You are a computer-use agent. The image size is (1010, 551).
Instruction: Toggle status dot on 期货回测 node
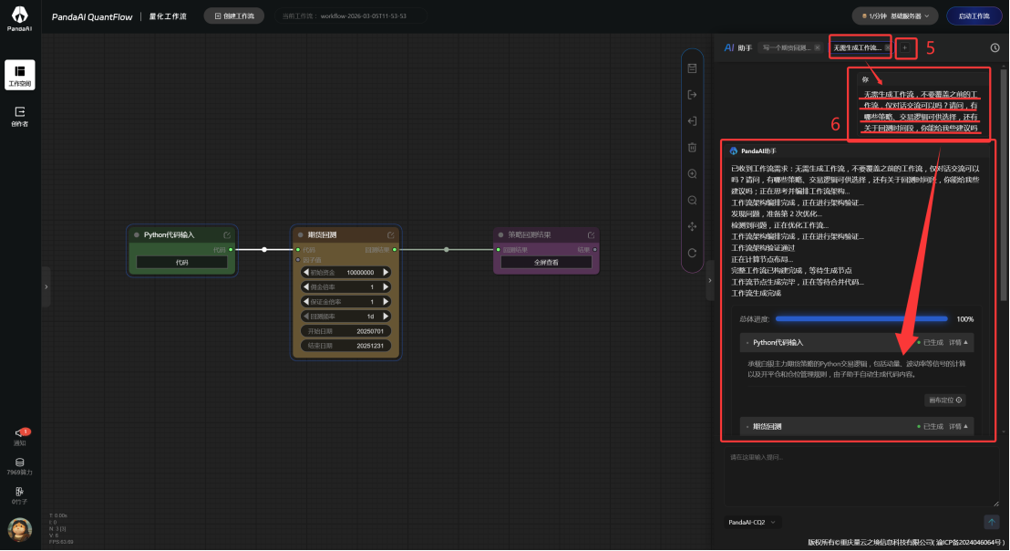[x=300, y=235]
